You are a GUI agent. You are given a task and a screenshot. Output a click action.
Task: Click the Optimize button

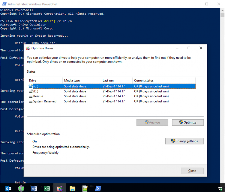coord(188,123)
